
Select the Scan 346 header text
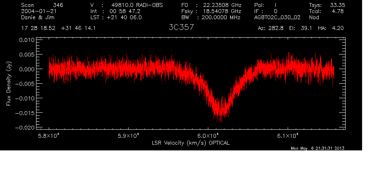(43, 5)
